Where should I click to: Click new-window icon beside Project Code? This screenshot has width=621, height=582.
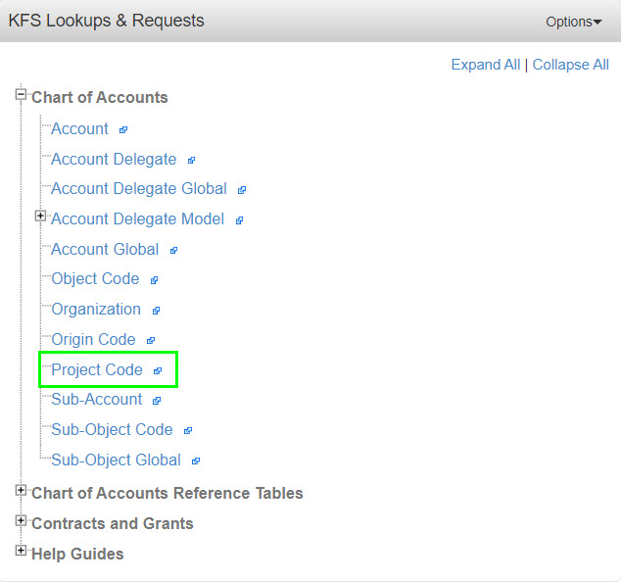coord(158,370)
